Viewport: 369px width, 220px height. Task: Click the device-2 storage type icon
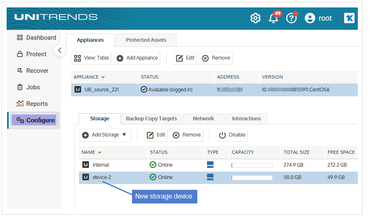tap(210, 177)
